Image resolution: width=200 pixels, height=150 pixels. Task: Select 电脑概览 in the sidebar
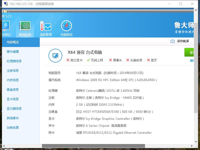(x=21, y=42)
